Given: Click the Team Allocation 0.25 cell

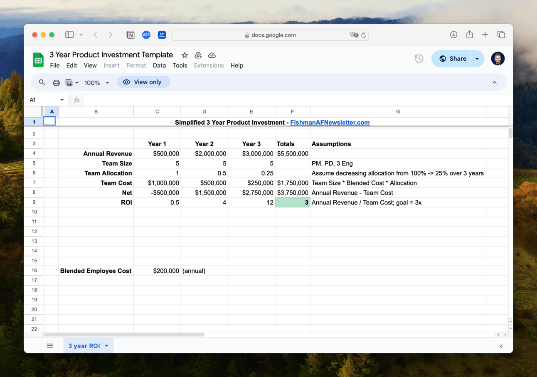Looking at the screenshot, I should point(251,173).
